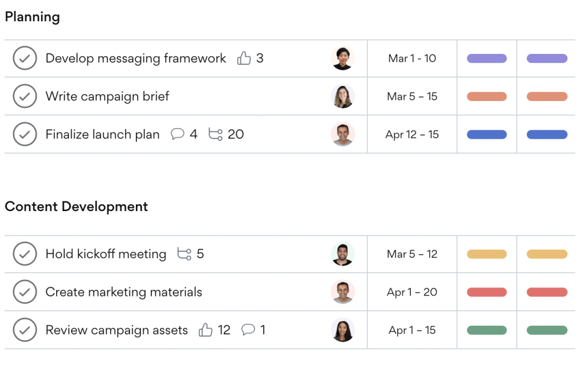Click the thumbs-up icon on Develop messaging framework
The image size is (587, 366).
[x=245, y=58]
